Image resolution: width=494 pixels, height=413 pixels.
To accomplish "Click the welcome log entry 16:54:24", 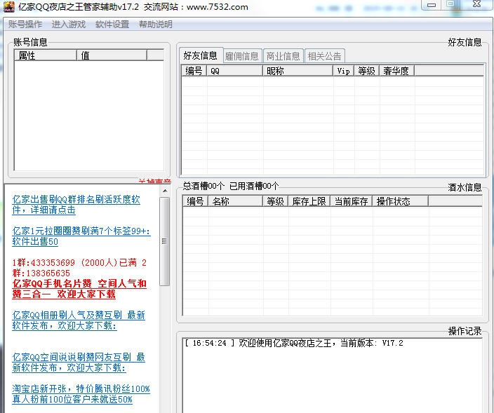I will click(x=293, y=343).
